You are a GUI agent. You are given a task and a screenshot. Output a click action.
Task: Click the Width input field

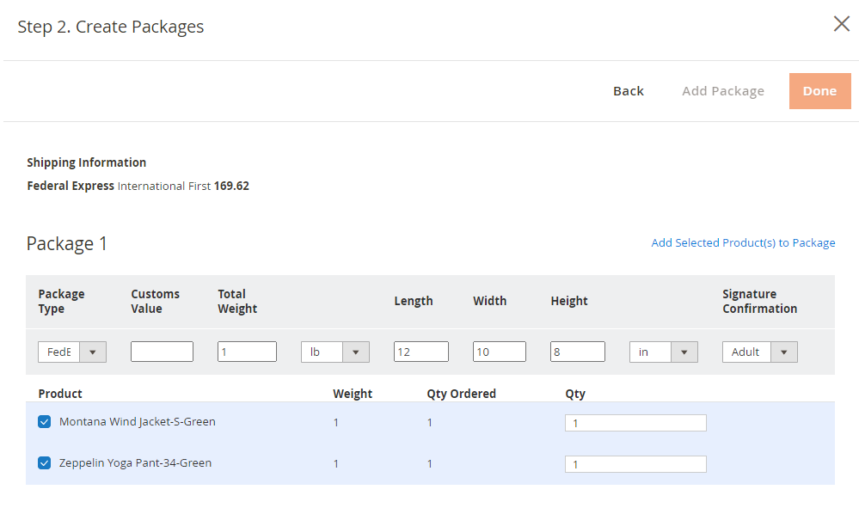[x=499, y=352]
